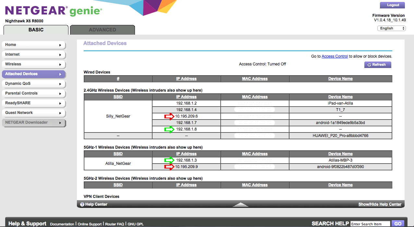Open the Access Control link
This screenshot has height=227, width=414.
tap(335, 56)
